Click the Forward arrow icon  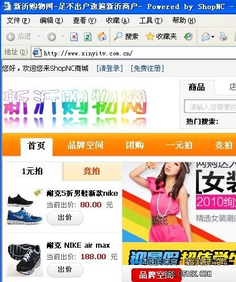[x=51, y=37]
